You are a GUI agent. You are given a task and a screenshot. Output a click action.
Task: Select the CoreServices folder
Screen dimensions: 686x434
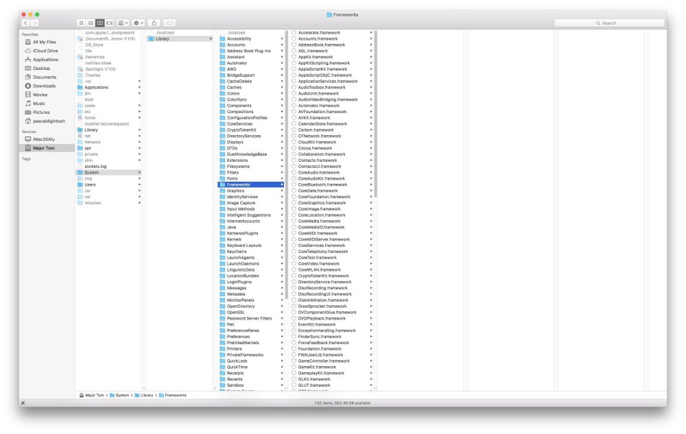pos(251,123)
